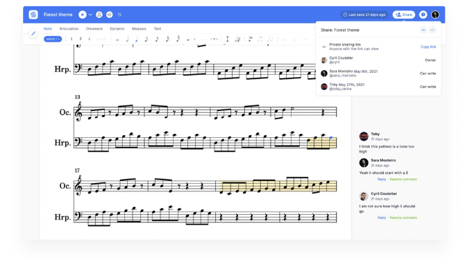
Task: Toggle the metronome icon in header
Action: [x=99, y=15]
